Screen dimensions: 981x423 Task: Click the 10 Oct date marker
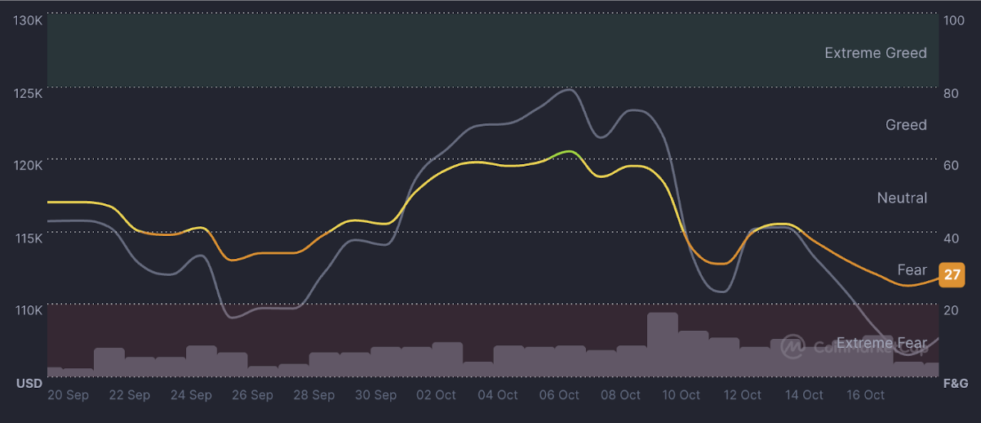tap(681, 395)
